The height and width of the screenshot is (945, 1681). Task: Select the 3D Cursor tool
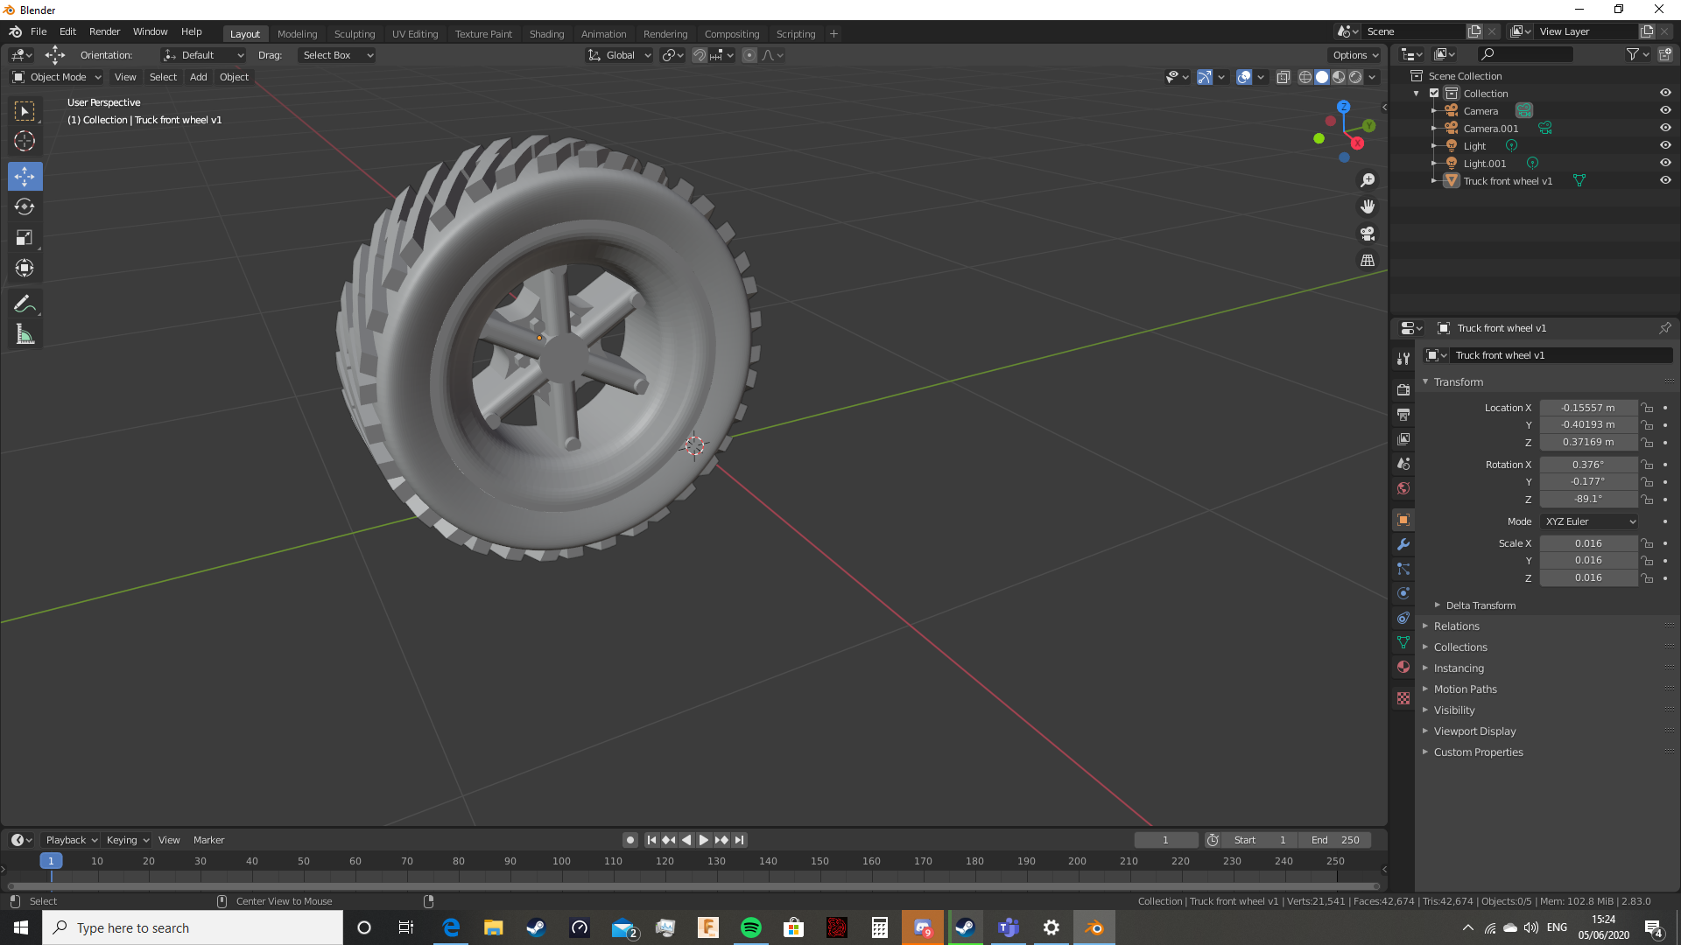pyautogui.click(x=25, y=141)
